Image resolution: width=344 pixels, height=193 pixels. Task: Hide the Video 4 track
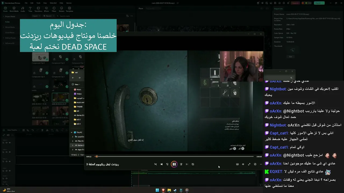10,143
